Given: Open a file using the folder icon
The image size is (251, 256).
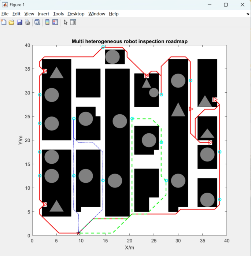Looking at the screenshot, I should (11, 22).
